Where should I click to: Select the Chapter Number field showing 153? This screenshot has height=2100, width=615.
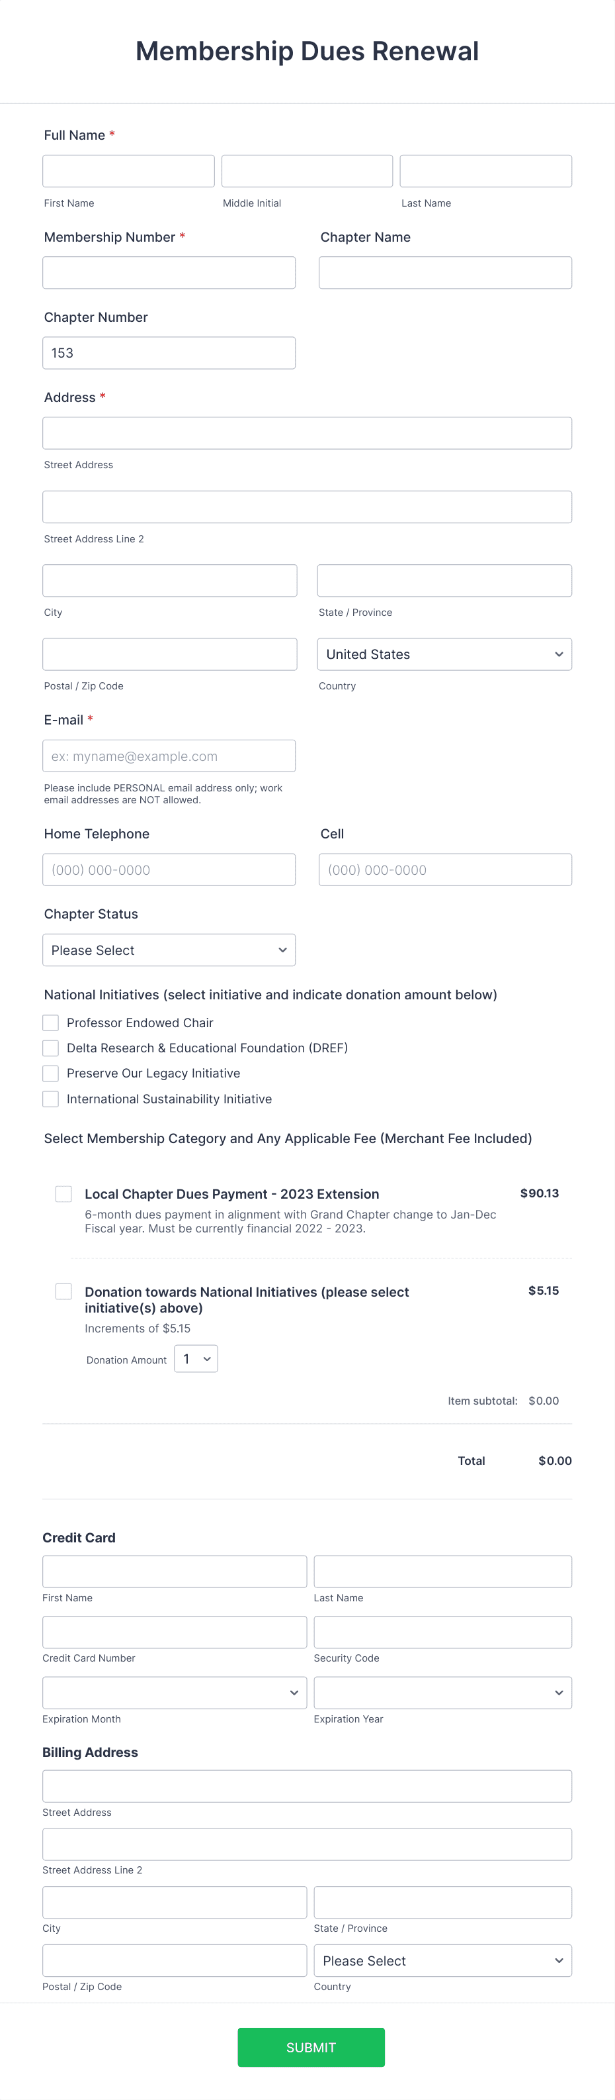[169, 352]
